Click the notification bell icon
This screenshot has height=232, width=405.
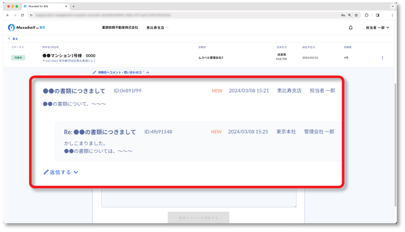point(351,28)
